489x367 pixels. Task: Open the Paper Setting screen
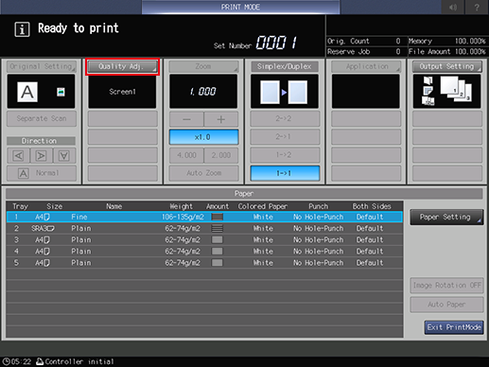coord(446,217)
